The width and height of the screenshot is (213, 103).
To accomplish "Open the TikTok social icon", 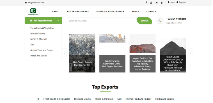I will (151, 3).
